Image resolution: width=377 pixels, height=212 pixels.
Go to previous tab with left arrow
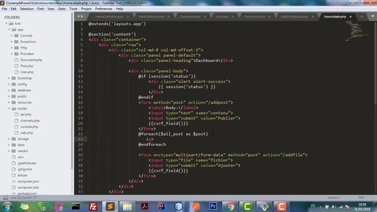point(78,16)
